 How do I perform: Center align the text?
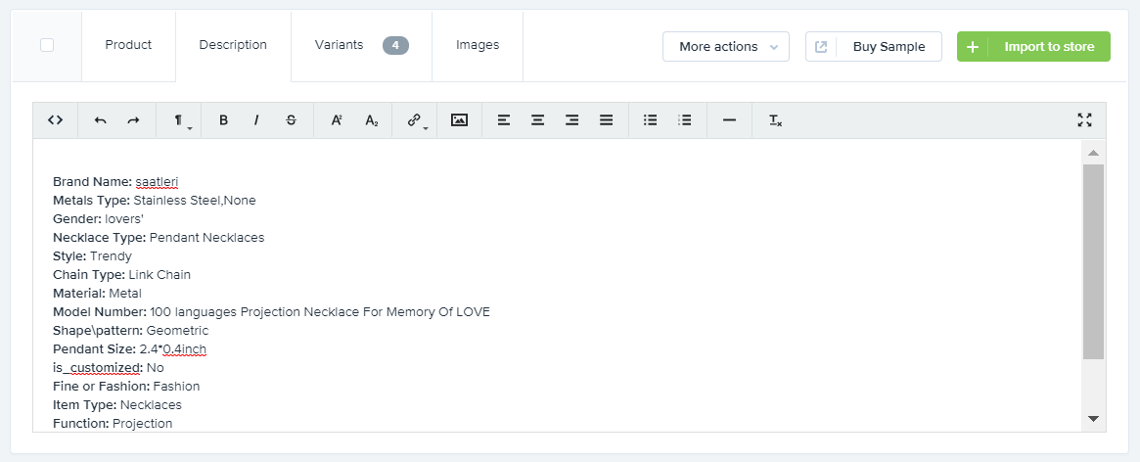coord(537,120)
